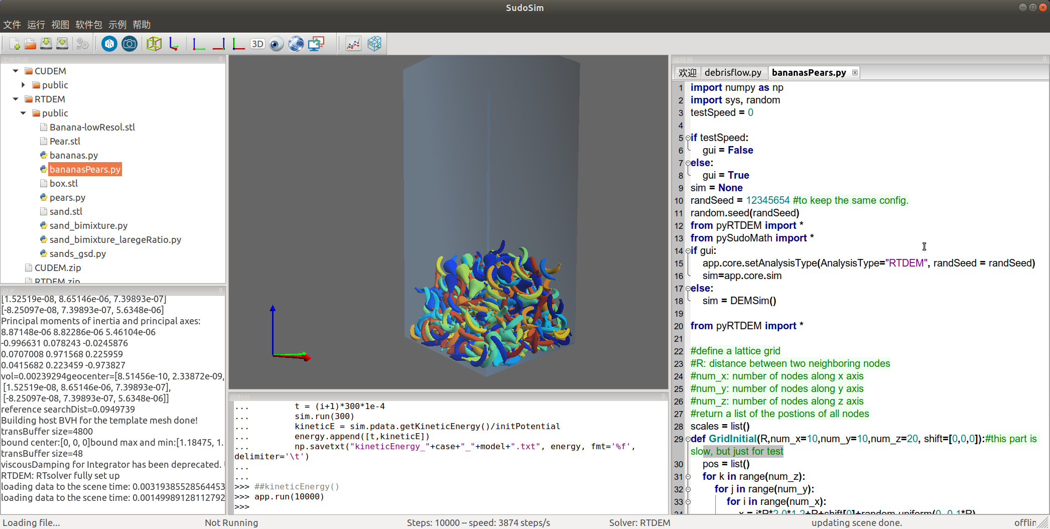Collapse the CUDEM tree folder
This screenshot has width=1050, height=529.
pyautogui.click(x=16, y=71)
